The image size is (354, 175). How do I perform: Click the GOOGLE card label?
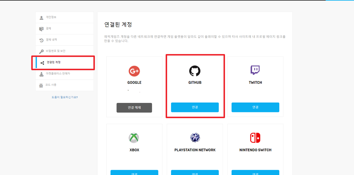click(x=135, y=83)
